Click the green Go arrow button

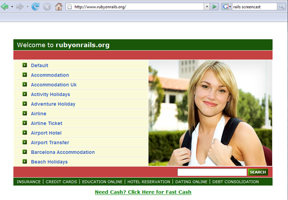pos(214,7)
